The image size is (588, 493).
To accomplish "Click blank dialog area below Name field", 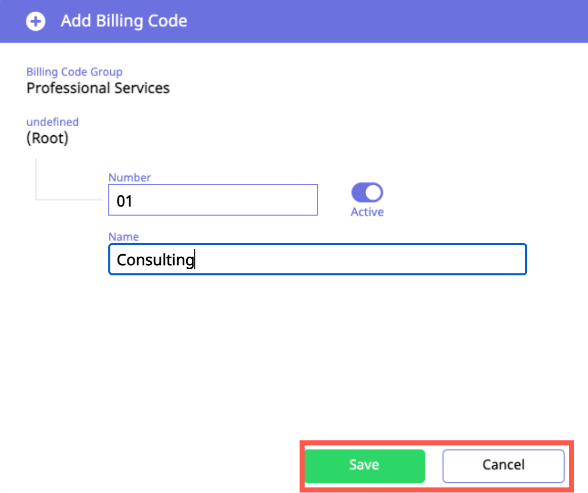I will pos(304,354).
